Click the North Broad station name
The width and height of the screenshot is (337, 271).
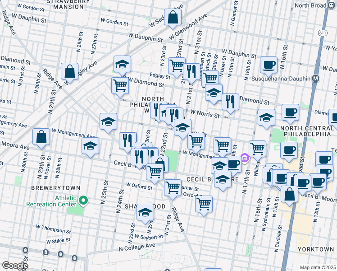(x=310, y=5)
